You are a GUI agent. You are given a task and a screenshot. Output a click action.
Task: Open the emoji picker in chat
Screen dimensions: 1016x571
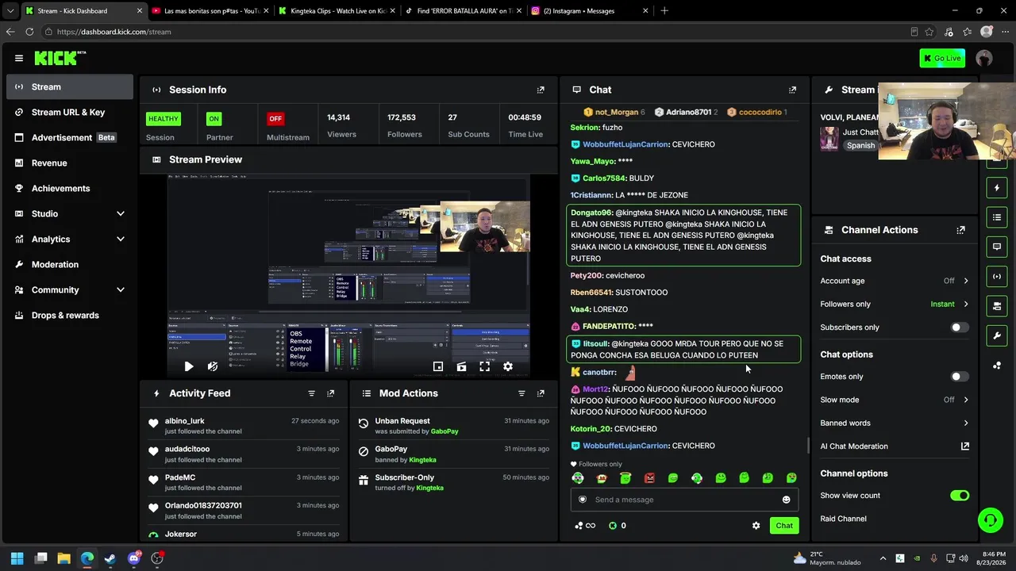(786, 500)
